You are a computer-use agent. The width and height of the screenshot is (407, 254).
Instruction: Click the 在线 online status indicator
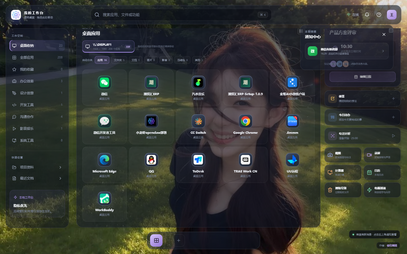tap(353, 15)
